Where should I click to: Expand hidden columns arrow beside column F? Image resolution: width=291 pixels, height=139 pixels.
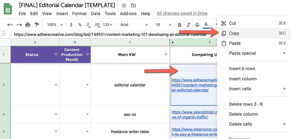(x=173, y=42)
